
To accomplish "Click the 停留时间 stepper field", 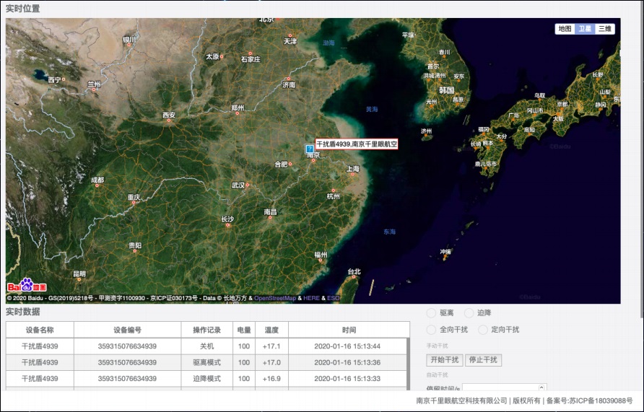I will [504, 388].
